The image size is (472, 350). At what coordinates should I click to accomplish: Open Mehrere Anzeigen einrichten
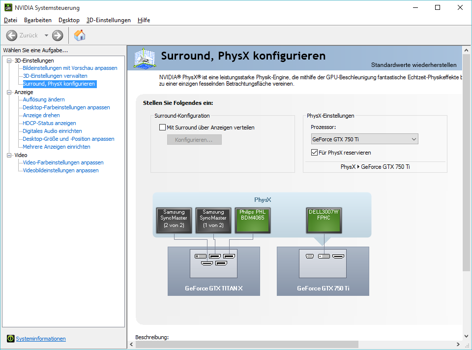point(57,147)
